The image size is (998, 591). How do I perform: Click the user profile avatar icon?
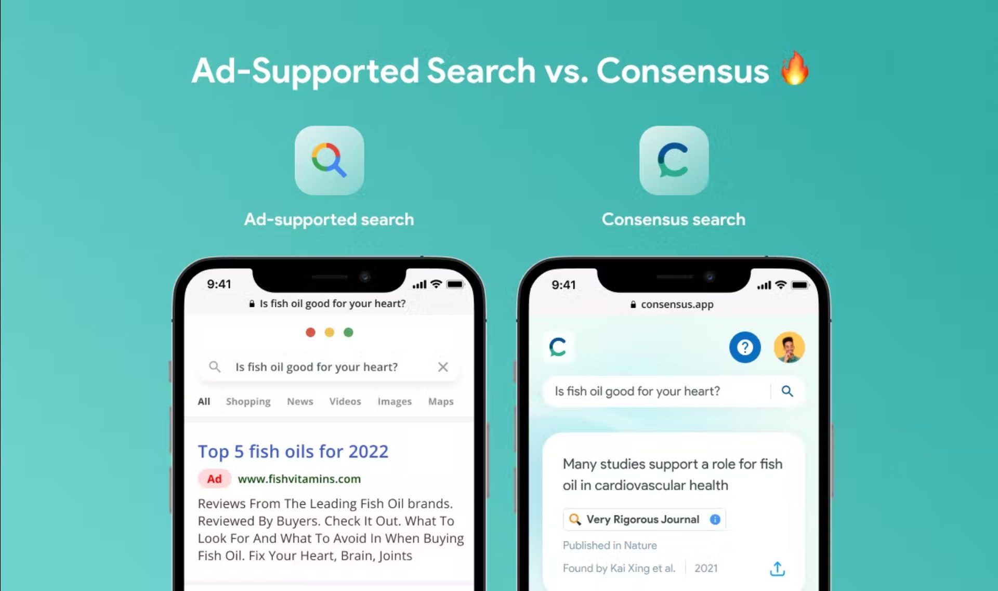click(x=789, y=347)
